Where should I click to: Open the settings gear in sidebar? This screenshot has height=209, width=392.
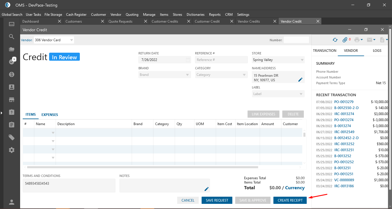click(11, 150)
